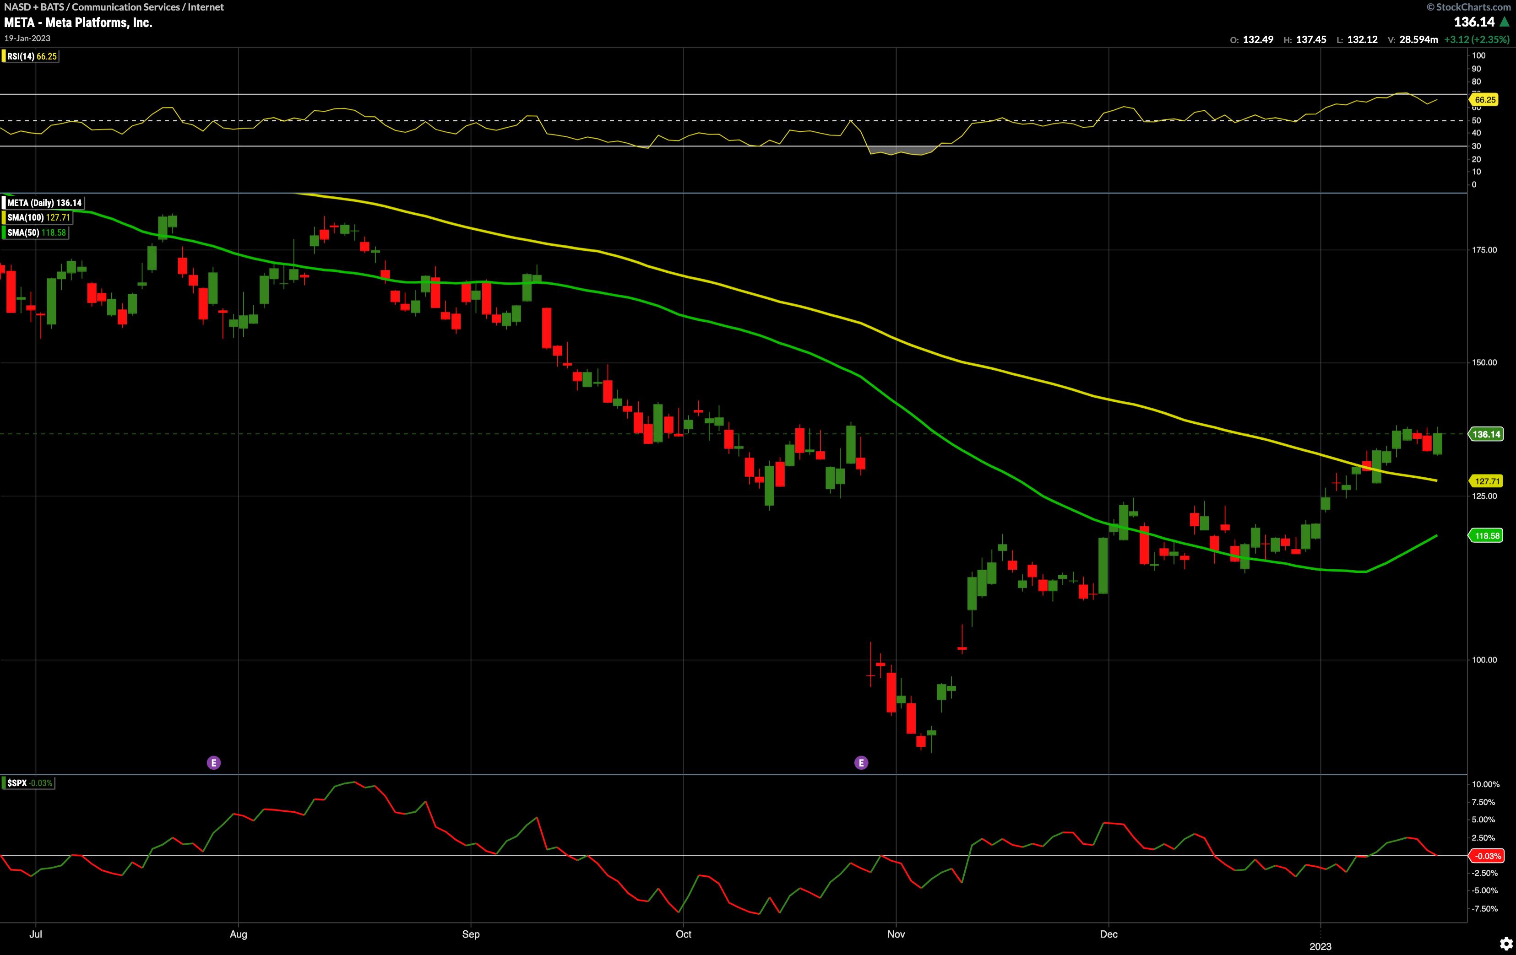
Task: Toggle the SMA(50) overlay legend
Action: click(36, 233)
